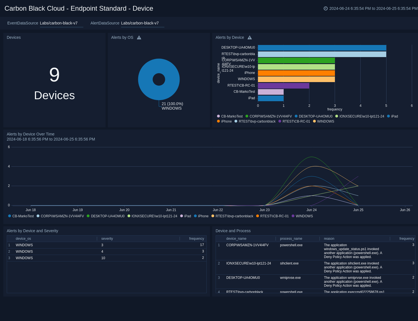Click the powershell.exe entry in Device and Process

[291, 245]
